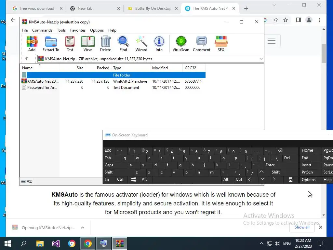333x250 pixels.
Task: Open the Favorites menu
Action: click(x=78, y=30)
